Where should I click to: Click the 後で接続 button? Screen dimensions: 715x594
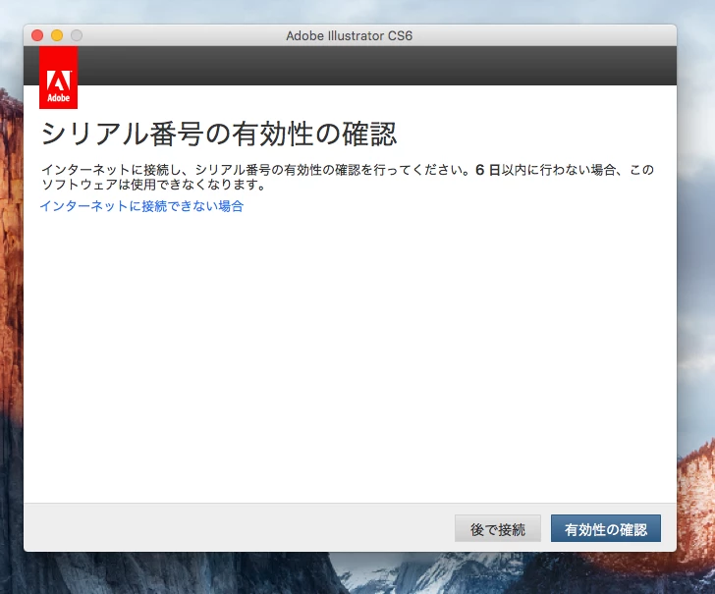click(x=498, y=528)
